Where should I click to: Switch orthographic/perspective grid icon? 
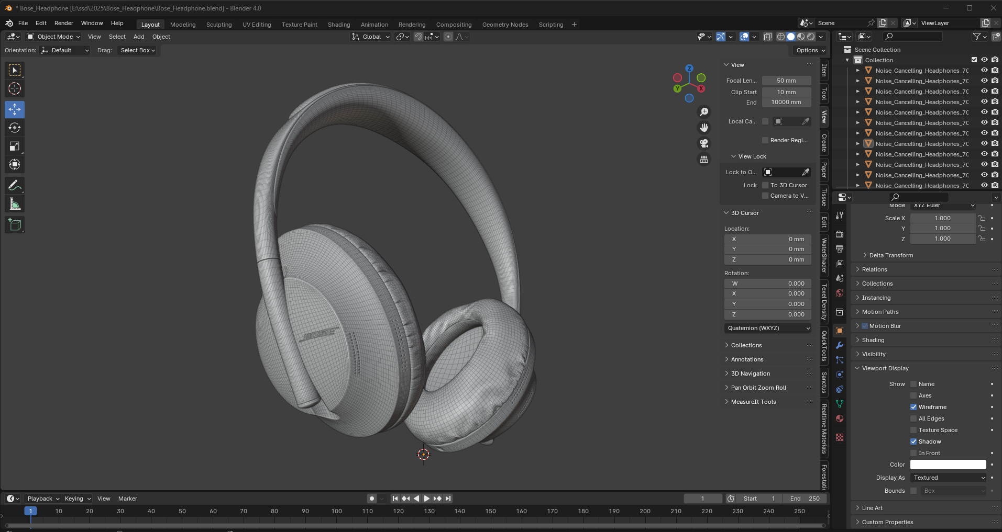pos(704,159)
